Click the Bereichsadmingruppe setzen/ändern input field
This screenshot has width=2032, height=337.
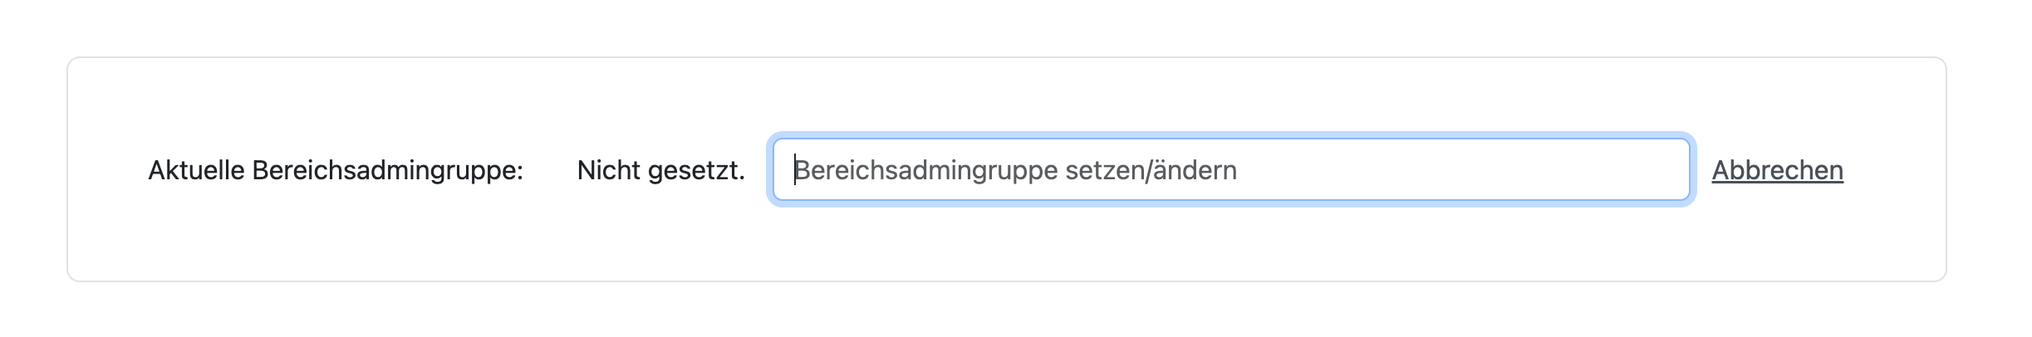1230,170
